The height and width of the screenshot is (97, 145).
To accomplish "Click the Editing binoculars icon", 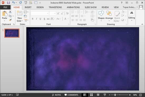I will tap(132, 13).
